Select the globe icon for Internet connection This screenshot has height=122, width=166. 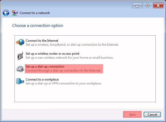pyautogui.click(x=20, y=42)
